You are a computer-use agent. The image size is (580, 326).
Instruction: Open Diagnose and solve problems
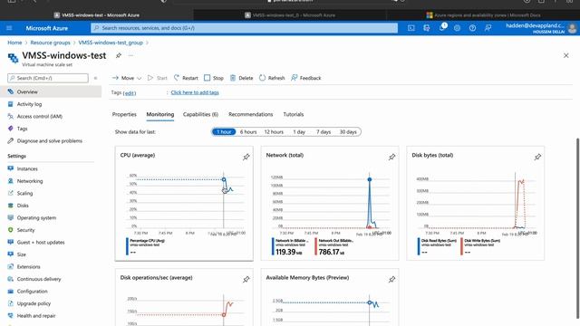[51, 141]
